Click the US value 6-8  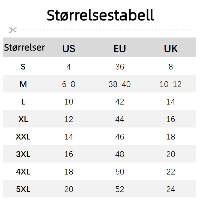click(68, 84)
